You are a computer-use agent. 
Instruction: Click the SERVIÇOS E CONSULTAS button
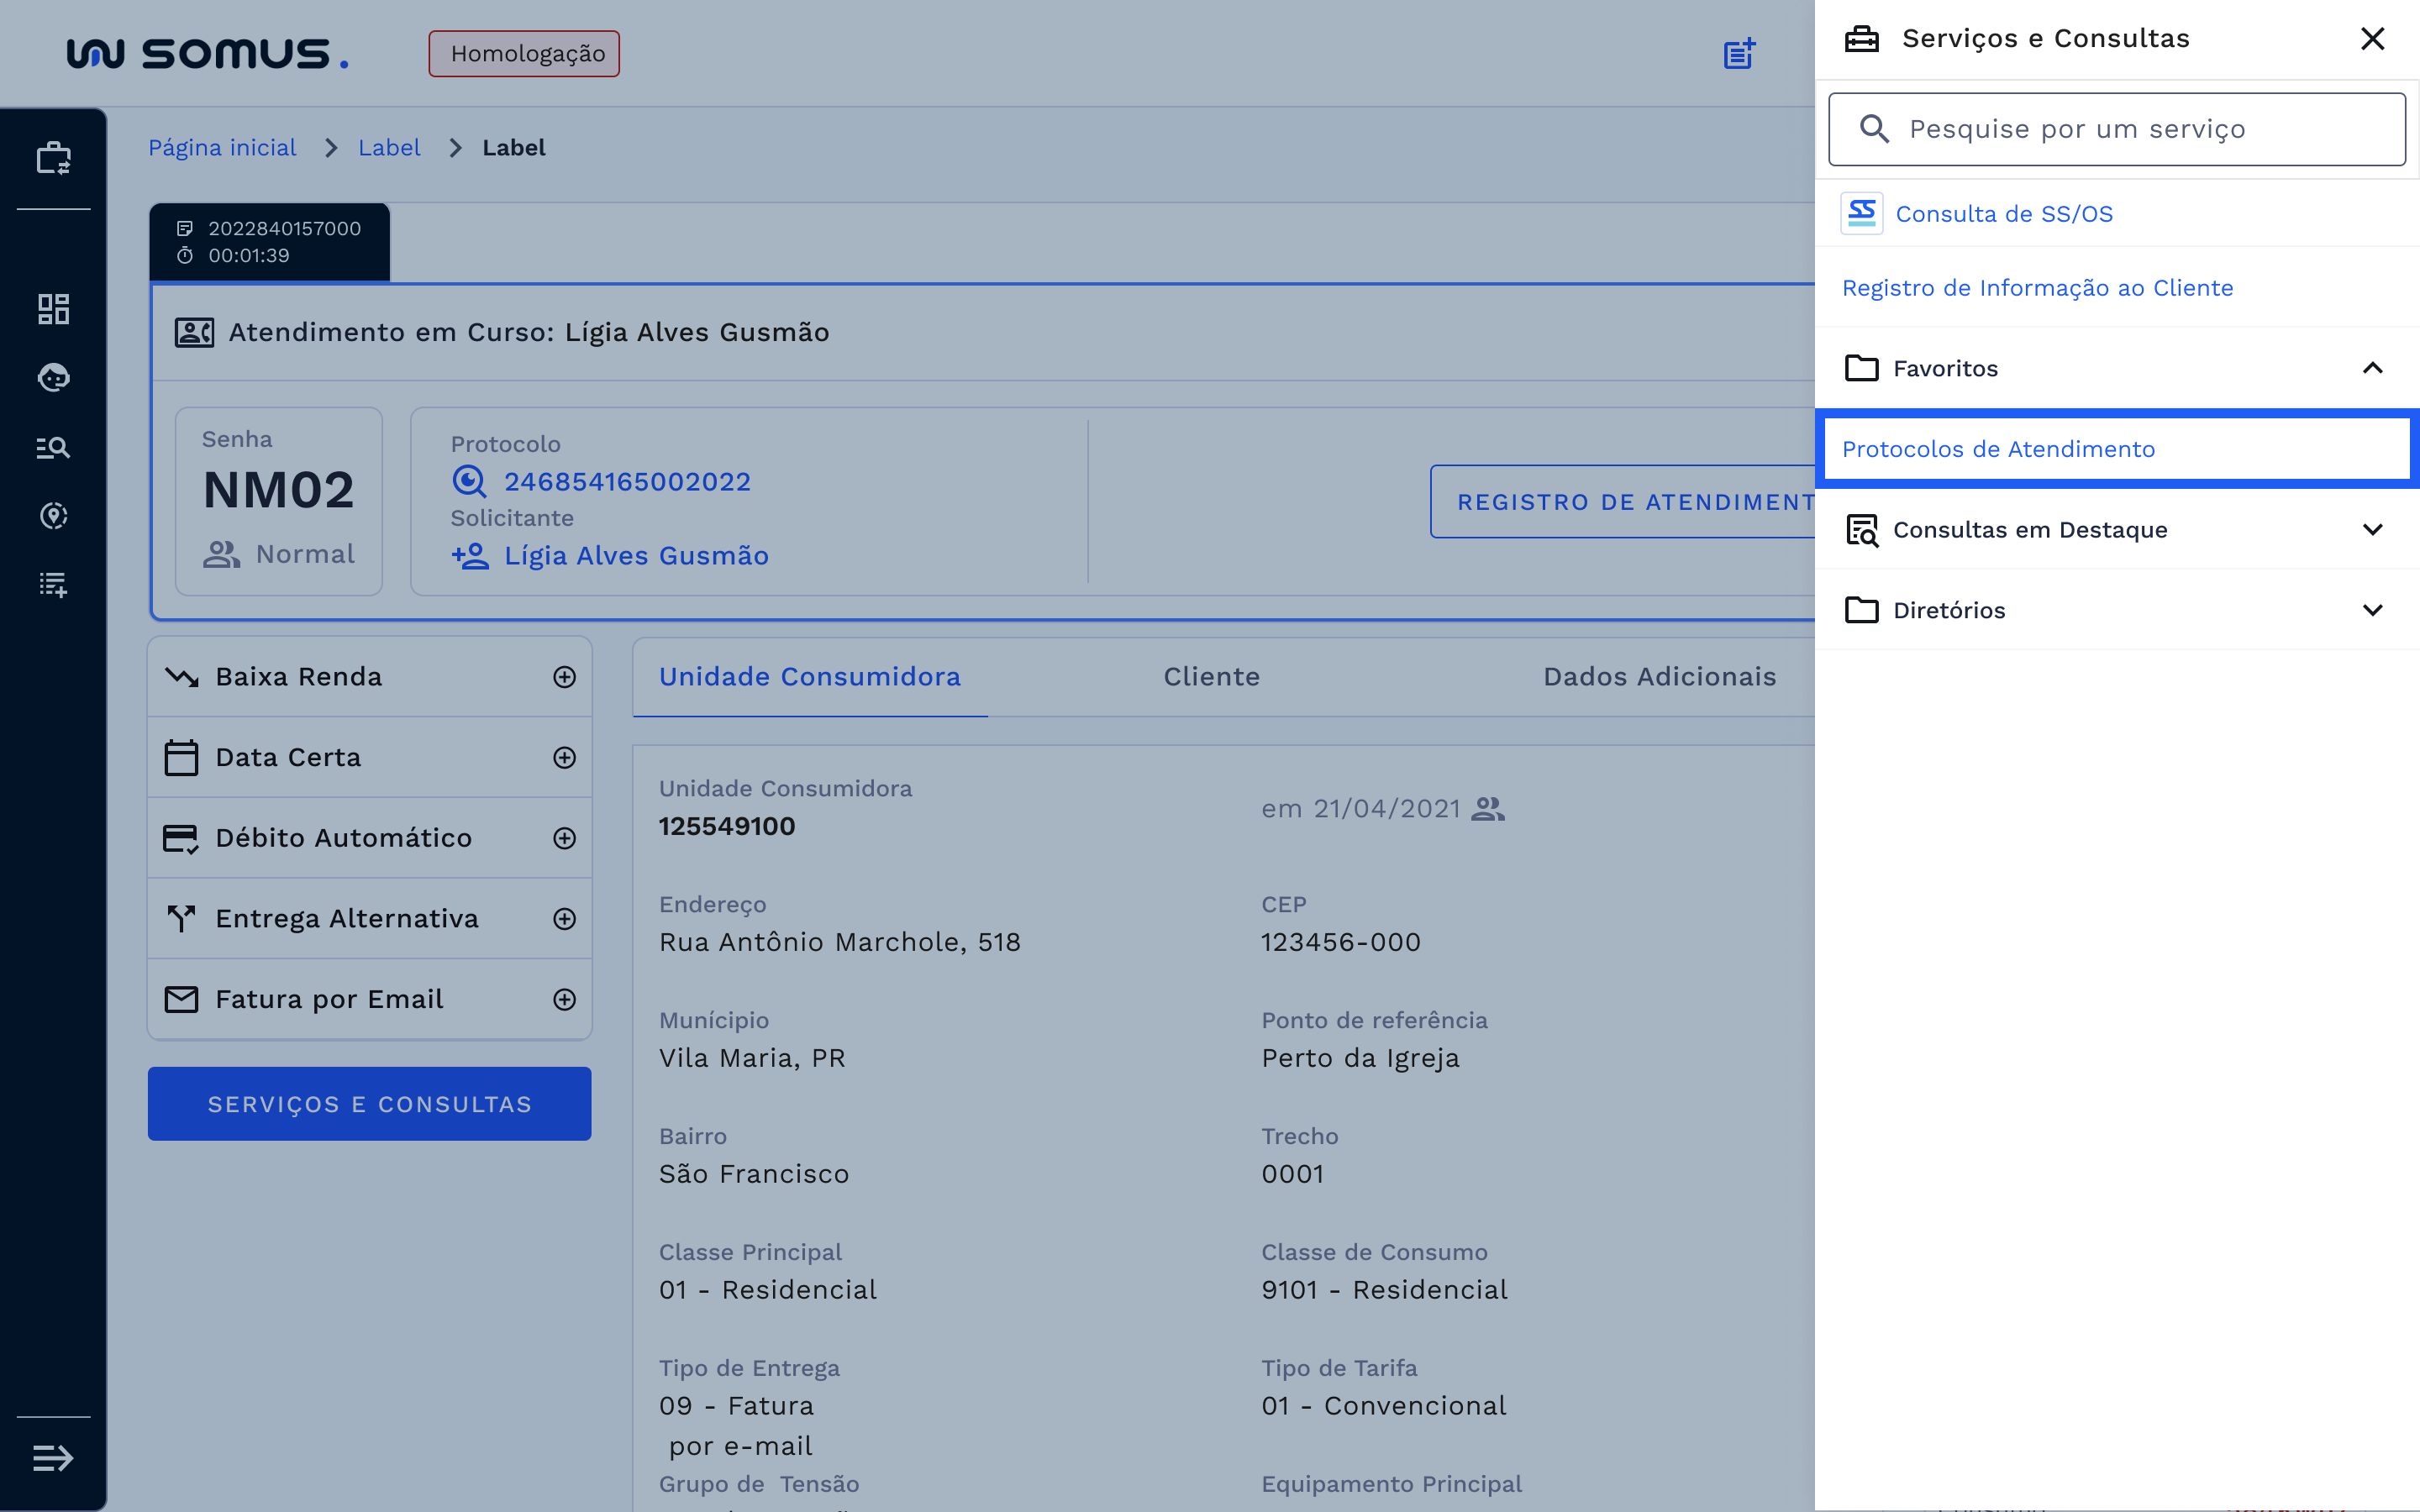369,1103
